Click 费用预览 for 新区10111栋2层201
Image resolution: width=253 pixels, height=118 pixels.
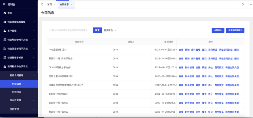tap(219, 94)
